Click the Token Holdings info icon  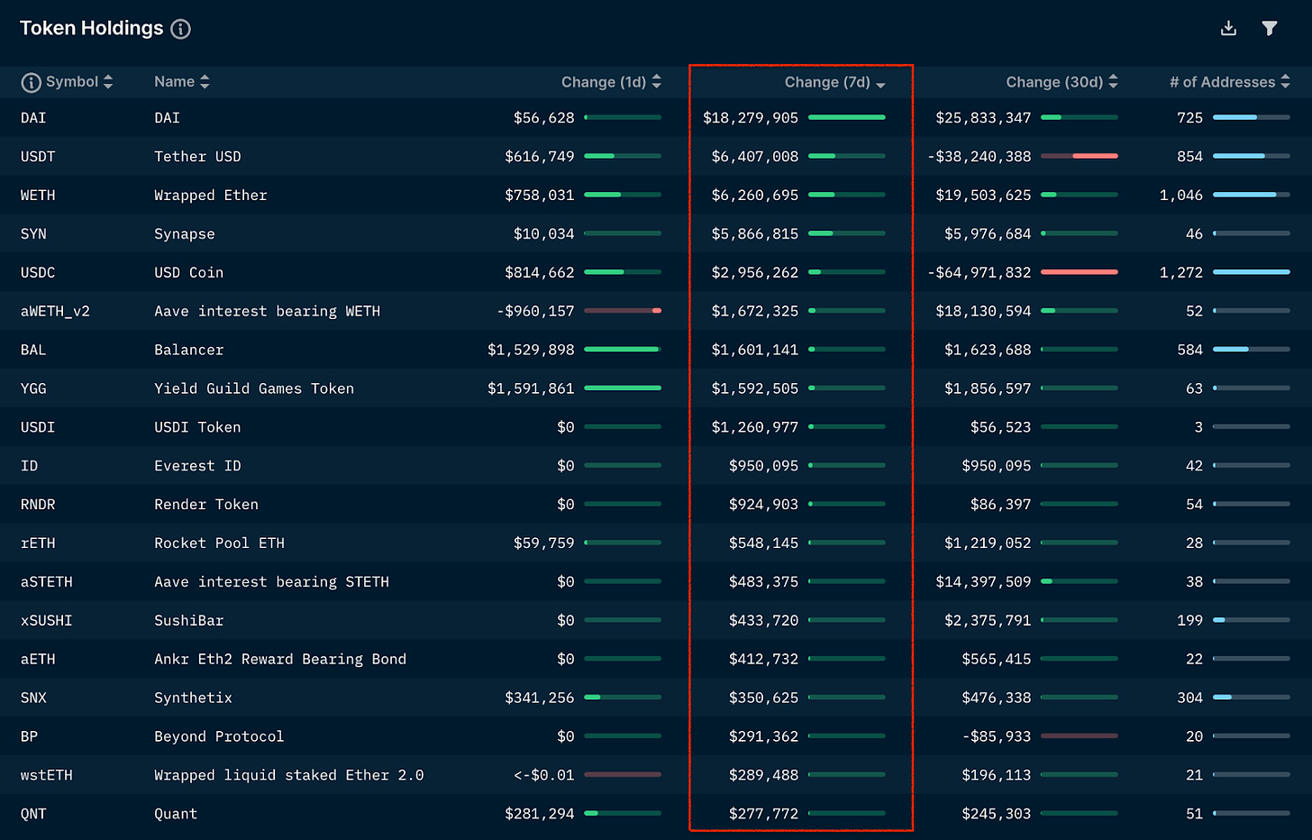[181, 29]
